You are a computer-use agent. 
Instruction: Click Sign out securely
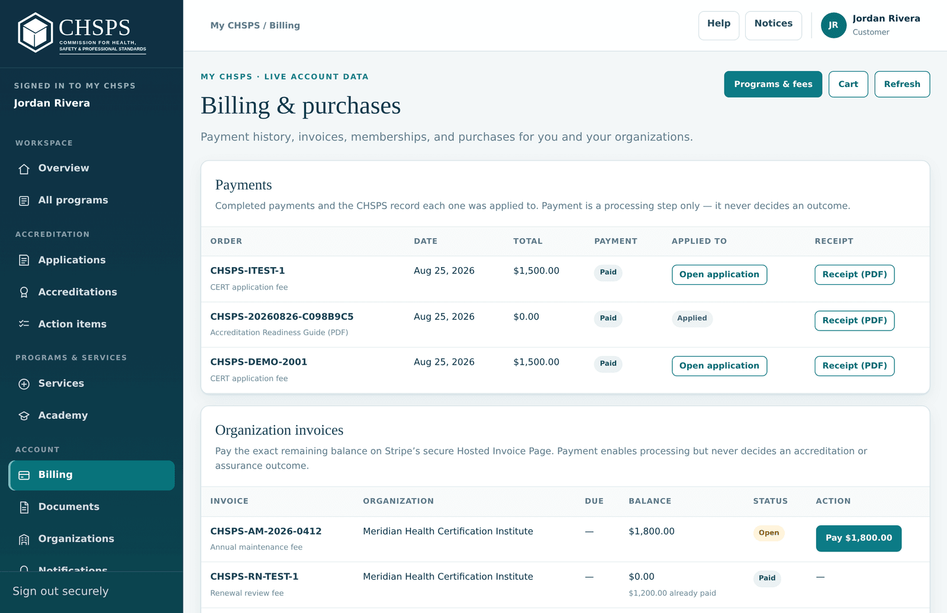click(x=60, y=591)
